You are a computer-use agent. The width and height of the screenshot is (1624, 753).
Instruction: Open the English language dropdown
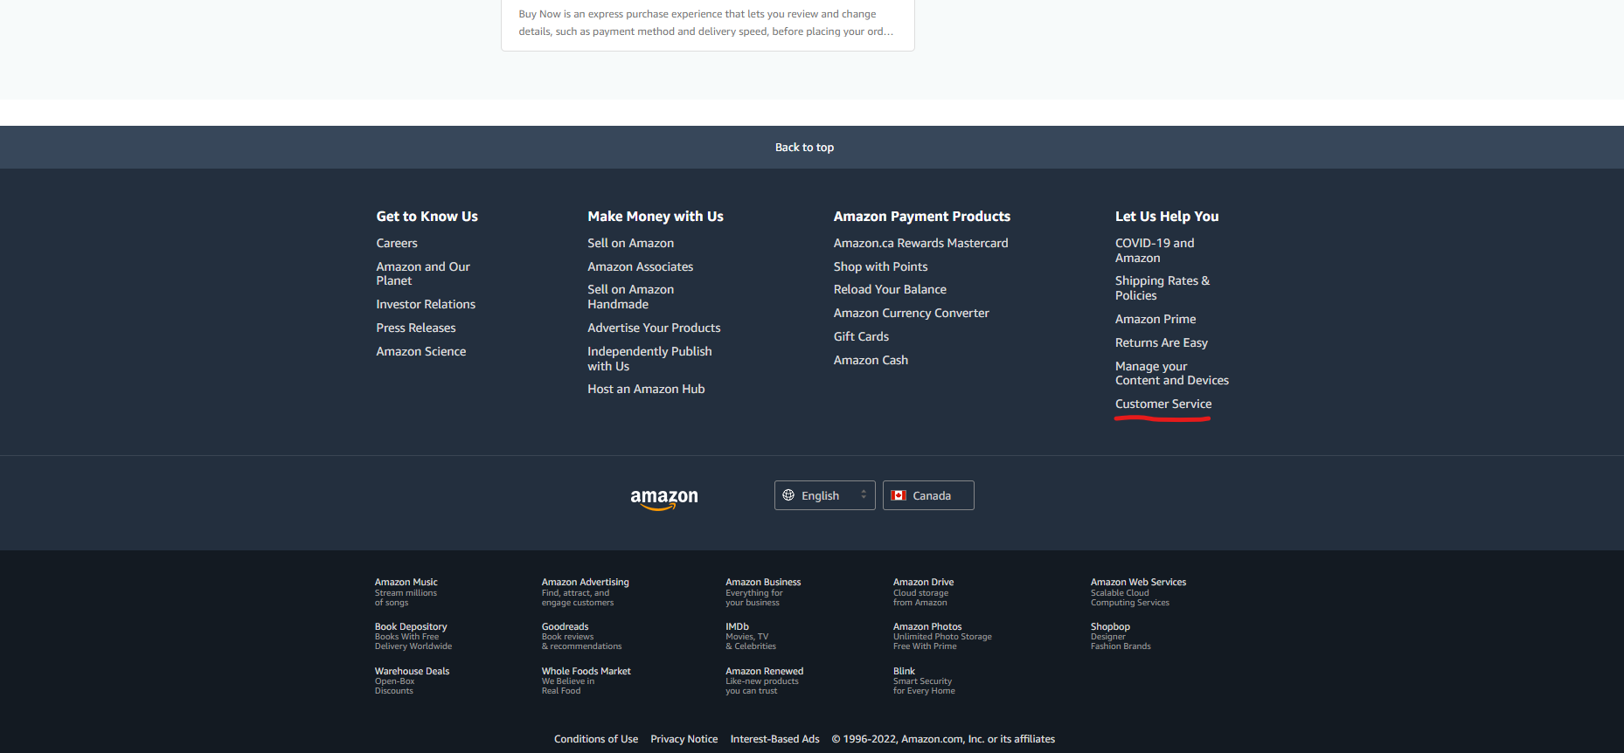[824, 495]
